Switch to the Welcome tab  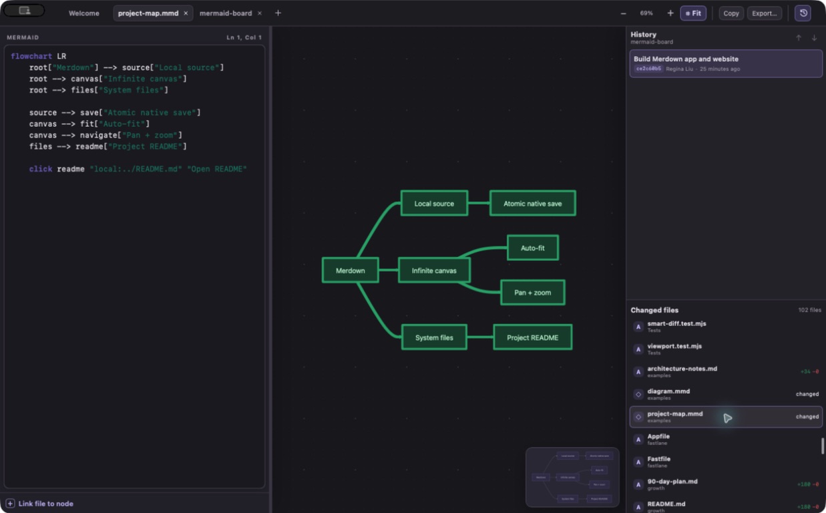84,13
